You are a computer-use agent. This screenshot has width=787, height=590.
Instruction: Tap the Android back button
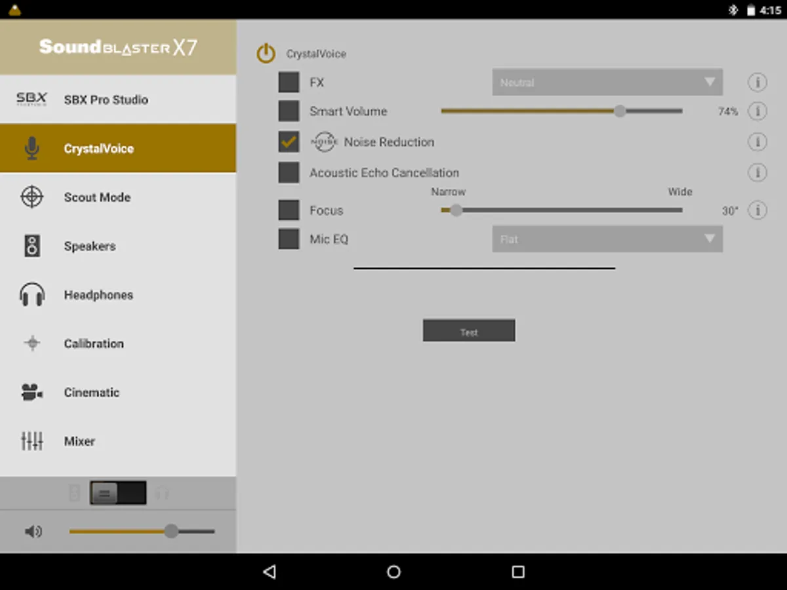(x=269, y=572)
